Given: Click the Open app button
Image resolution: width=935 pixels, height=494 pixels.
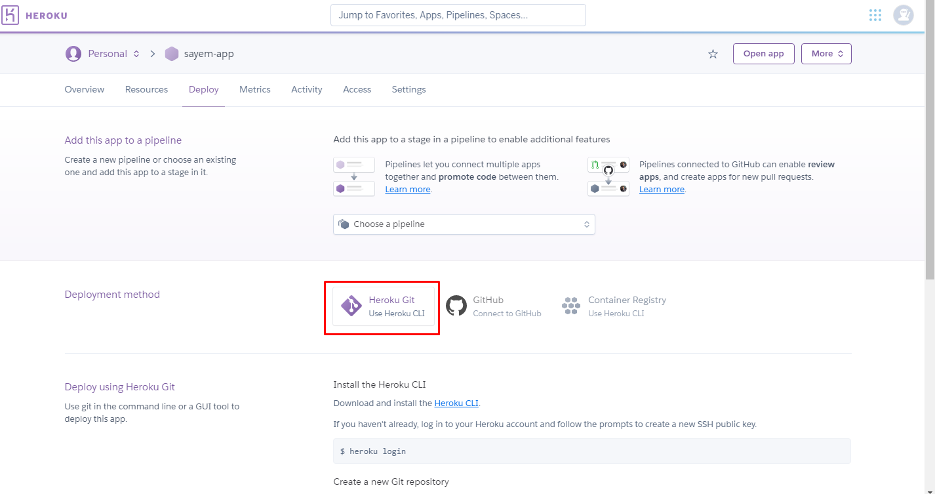Looking at the screenshot, I should click(763, 53).
